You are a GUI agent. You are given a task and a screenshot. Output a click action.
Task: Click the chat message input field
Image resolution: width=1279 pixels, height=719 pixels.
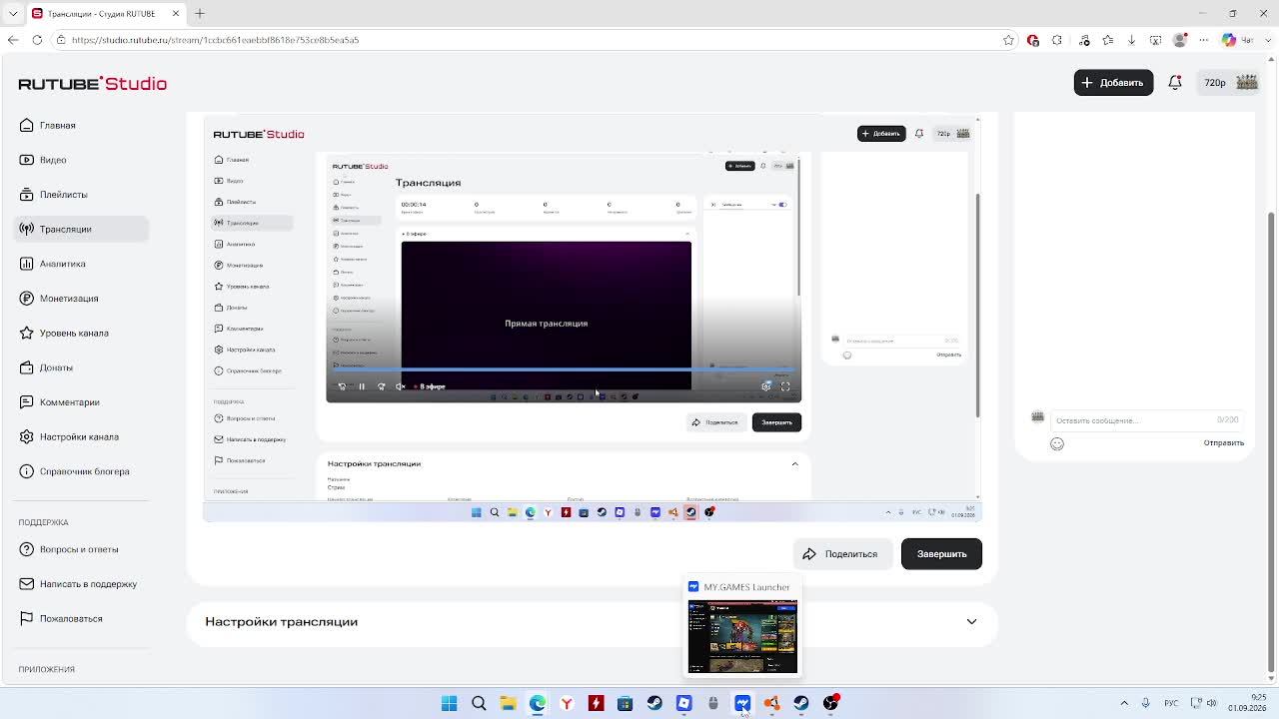coord(1147,420)
